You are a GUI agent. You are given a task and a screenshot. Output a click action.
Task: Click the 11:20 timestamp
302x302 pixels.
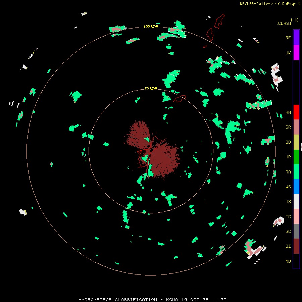(x=219, y=300)
